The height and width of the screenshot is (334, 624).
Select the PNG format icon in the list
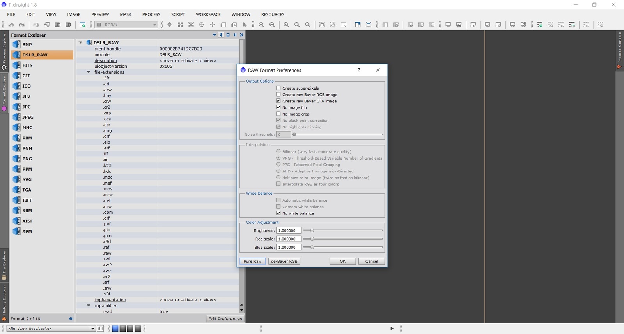click(16, 159)
